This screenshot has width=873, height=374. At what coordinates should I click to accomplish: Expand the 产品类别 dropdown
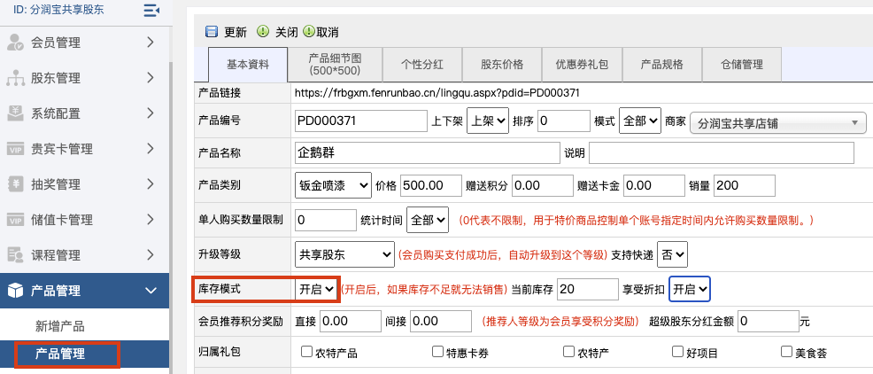pyautogui.click(x=332, y=185)
